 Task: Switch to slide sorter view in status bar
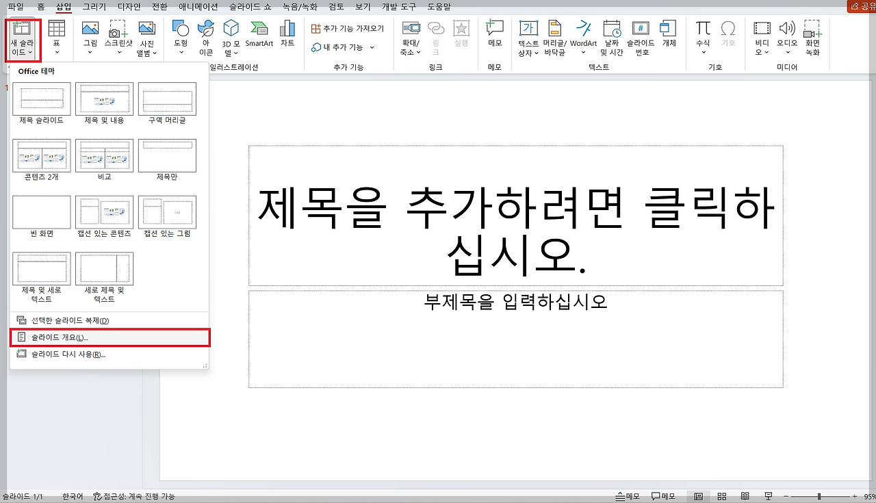coord(721,496)
